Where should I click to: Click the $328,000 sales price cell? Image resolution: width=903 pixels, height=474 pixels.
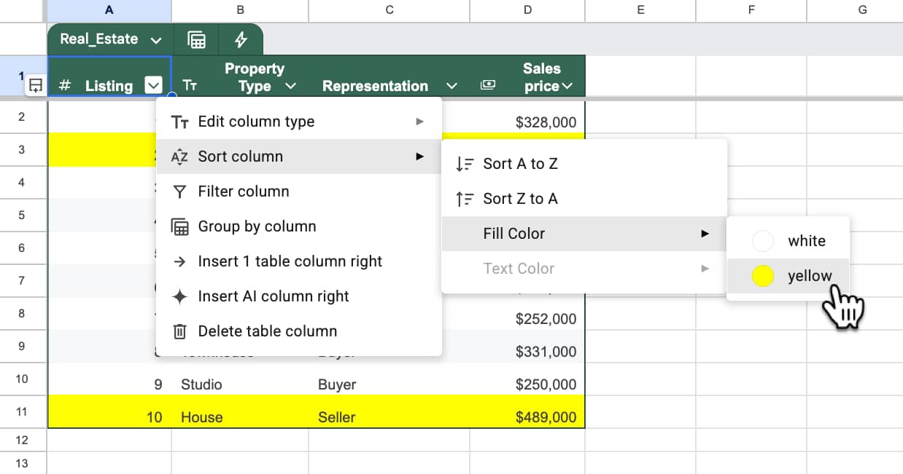tap(527, 117)
